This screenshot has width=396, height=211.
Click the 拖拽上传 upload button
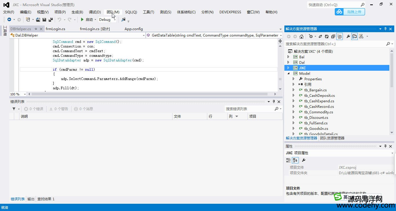click(x=350, y=12)
